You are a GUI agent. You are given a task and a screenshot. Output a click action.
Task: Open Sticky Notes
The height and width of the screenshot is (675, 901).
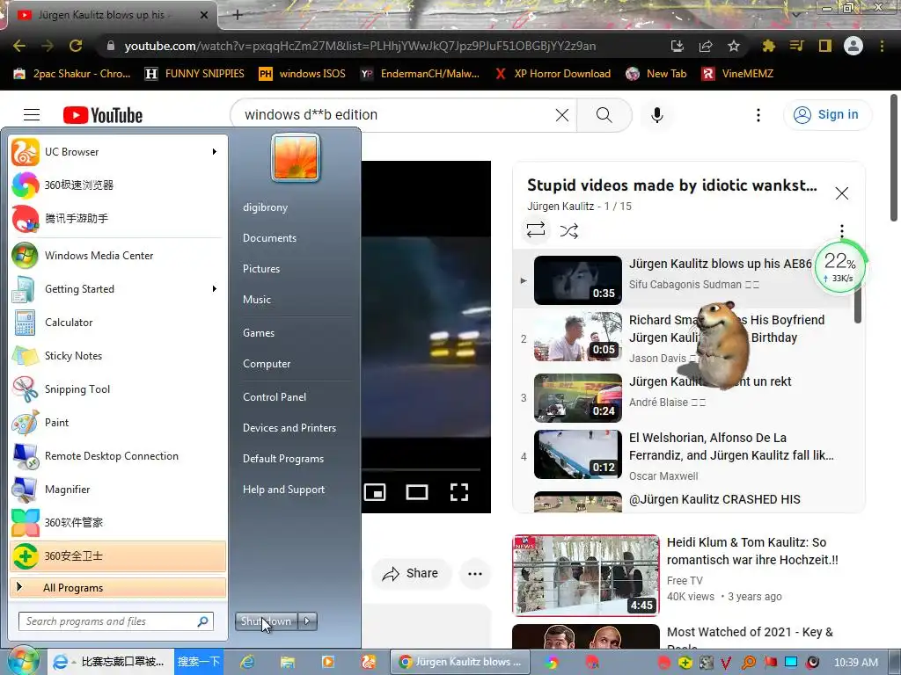pos(118,356)
